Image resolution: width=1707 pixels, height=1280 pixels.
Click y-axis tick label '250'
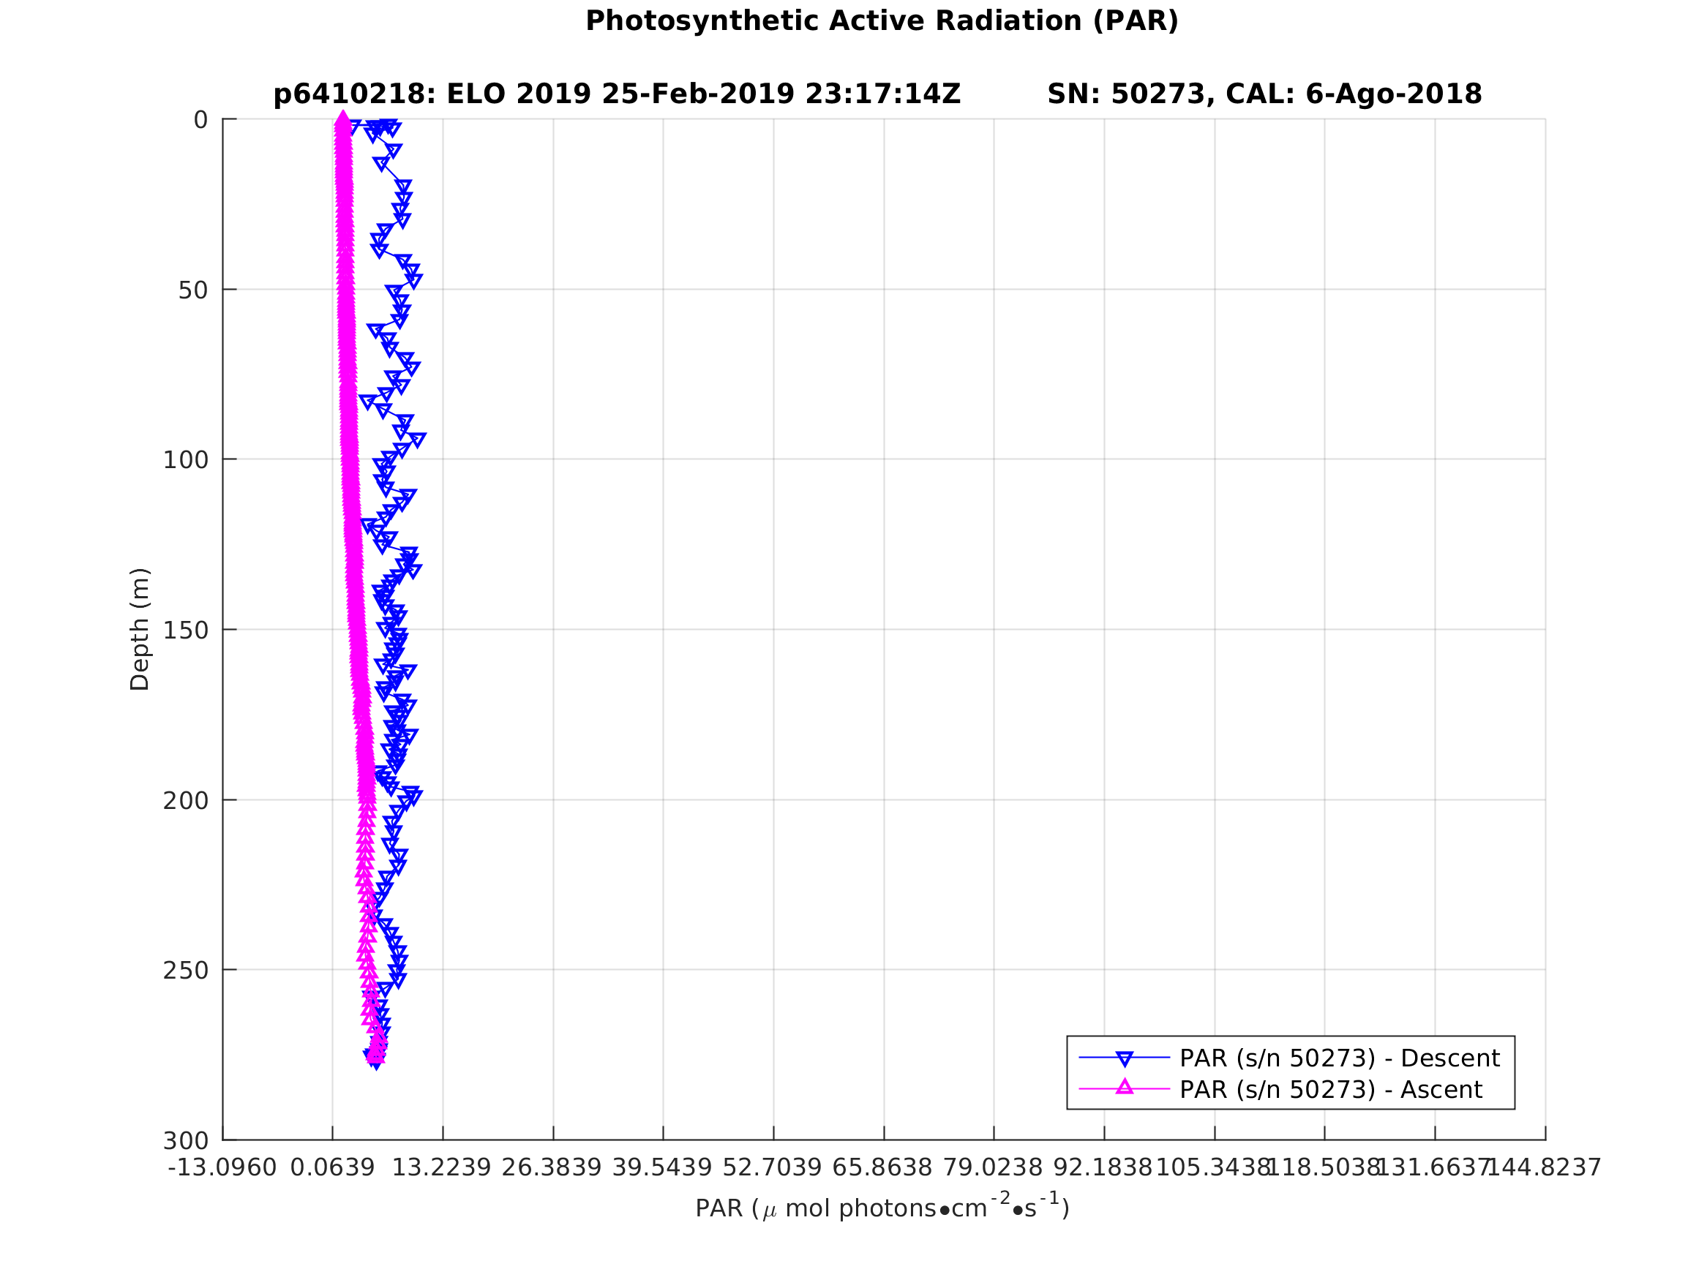click(186, 971)
